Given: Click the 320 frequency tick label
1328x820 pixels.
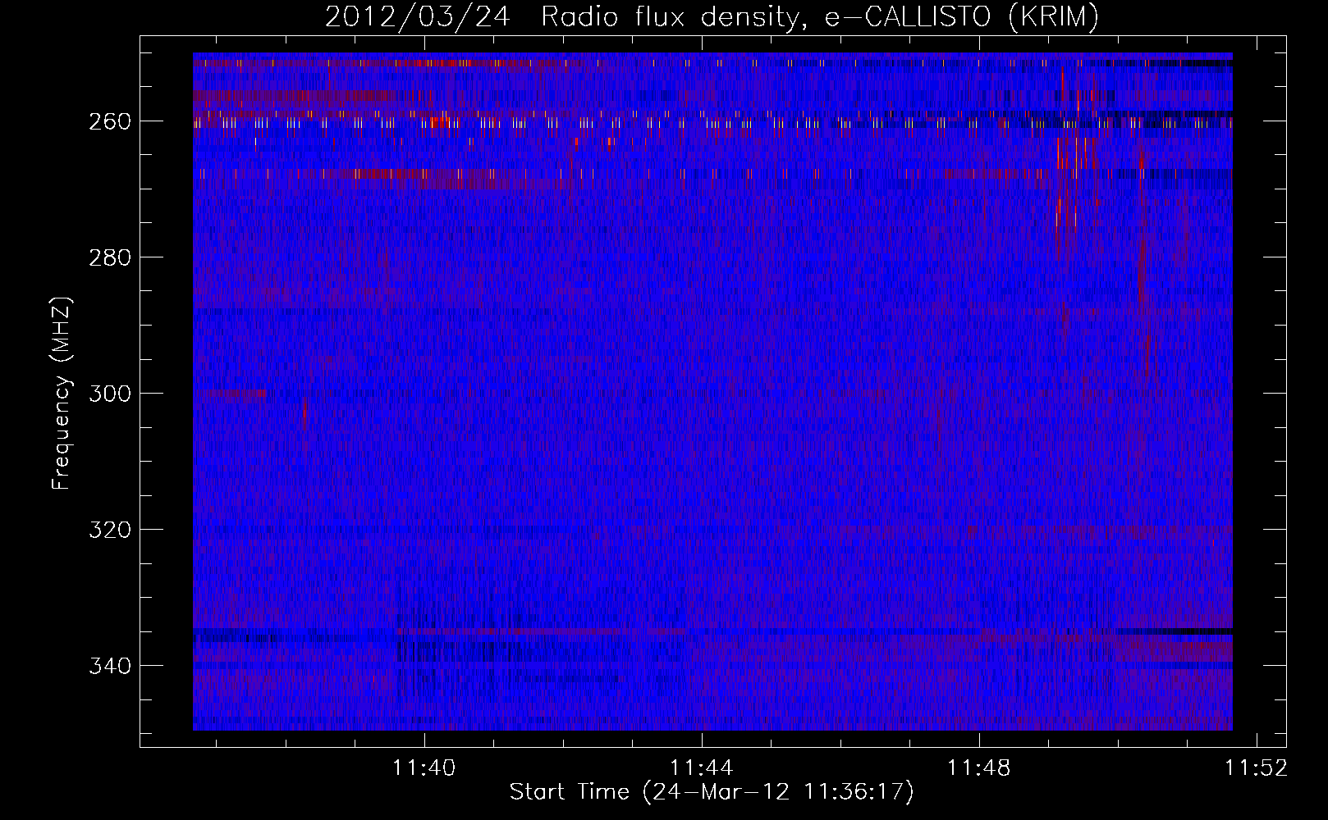Looking at the screenshot, I should coord(110,530).
